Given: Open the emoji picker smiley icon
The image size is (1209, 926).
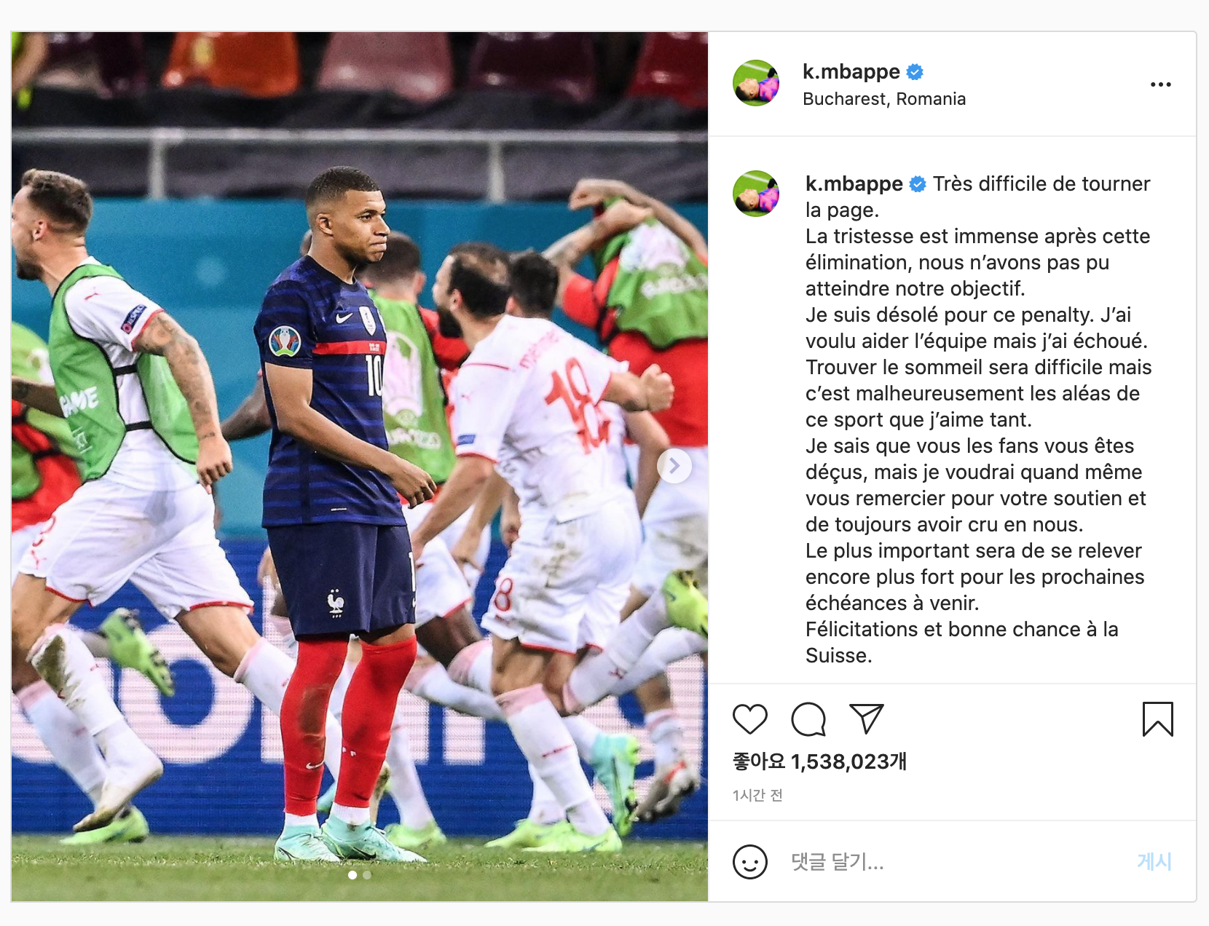Looking at the screenshot, I should point(750,862).
